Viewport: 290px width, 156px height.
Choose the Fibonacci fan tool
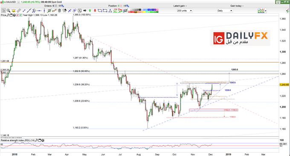[120, 11]
